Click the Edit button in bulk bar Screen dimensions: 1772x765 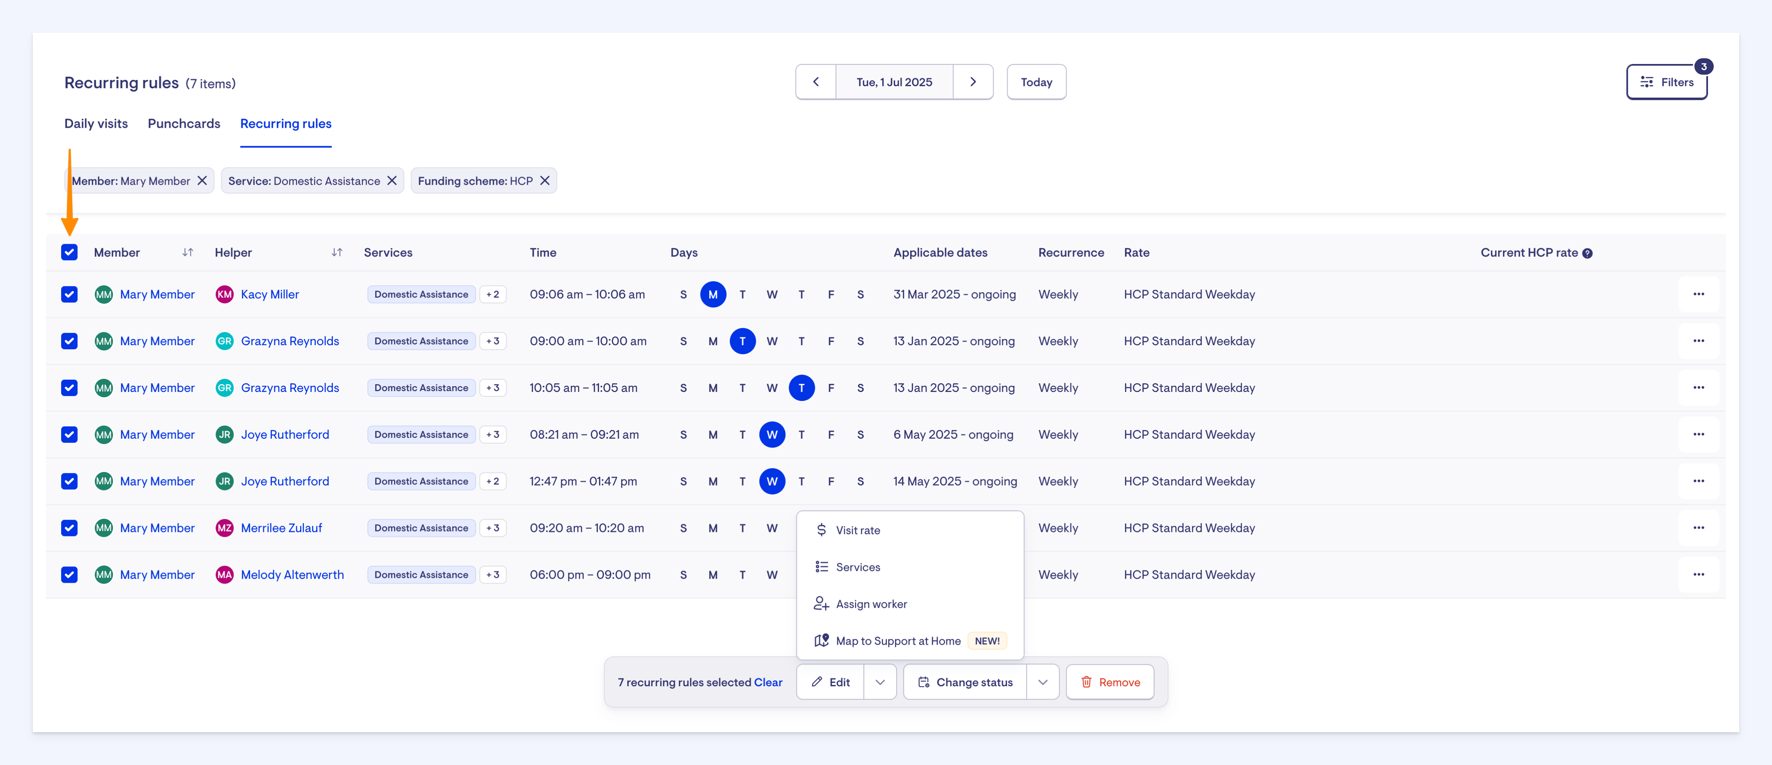[x=830, y=682]
